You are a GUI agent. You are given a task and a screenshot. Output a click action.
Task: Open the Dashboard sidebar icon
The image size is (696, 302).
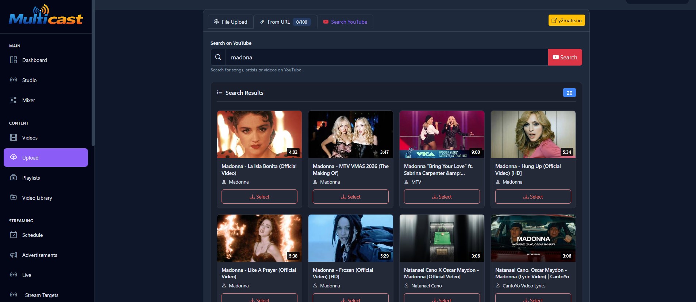click(x=14, y=60)
